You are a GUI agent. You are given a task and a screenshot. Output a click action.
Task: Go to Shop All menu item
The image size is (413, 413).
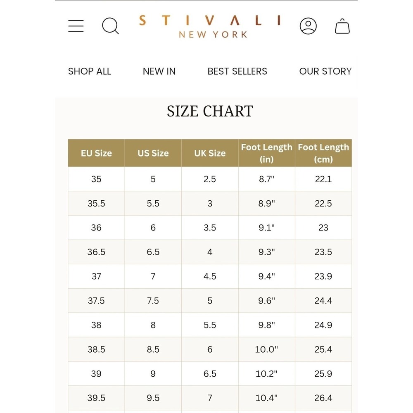(x=89, y=71)
